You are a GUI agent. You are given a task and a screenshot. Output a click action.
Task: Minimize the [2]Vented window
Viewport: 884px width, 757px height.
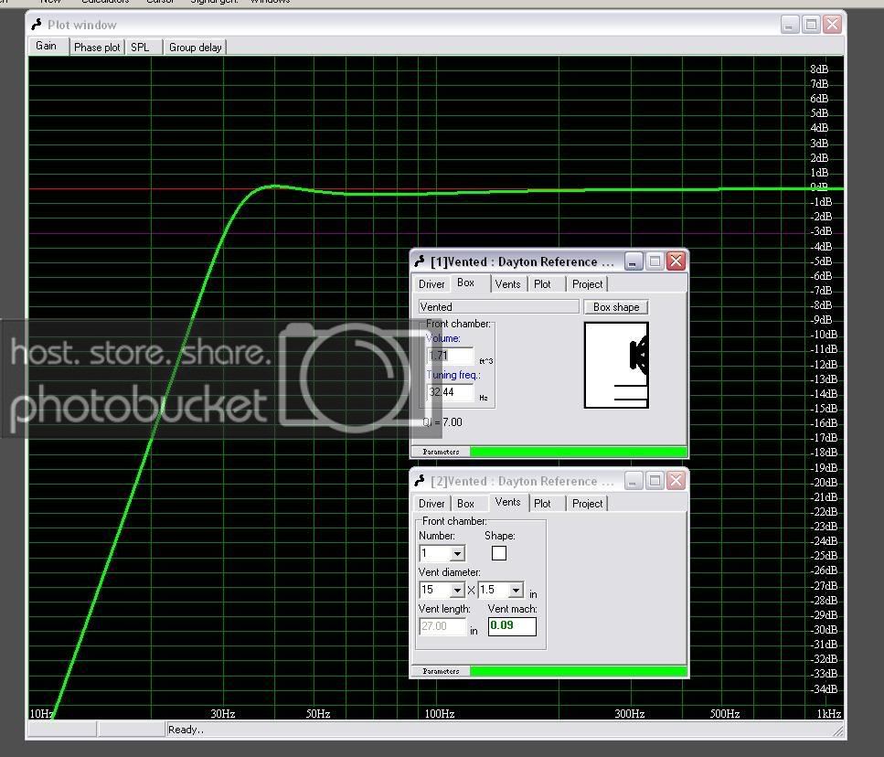tap(634, 481)
